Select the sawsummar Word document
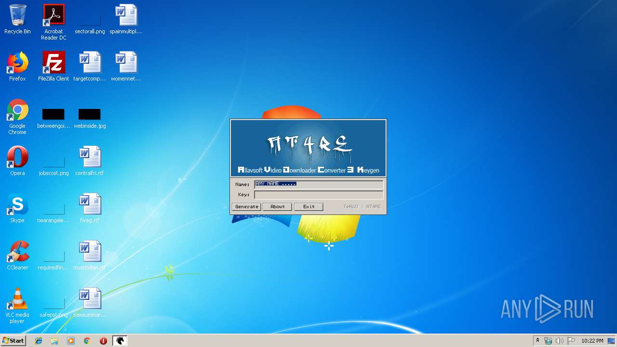The image size is (617, 347). click(90, 303)
